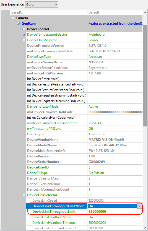The width and height of the screenshot is (148, 231).
Task: Open DeviceLinkThroughputLimitMode dropdown arrow
Action: (x=140, y=206)
